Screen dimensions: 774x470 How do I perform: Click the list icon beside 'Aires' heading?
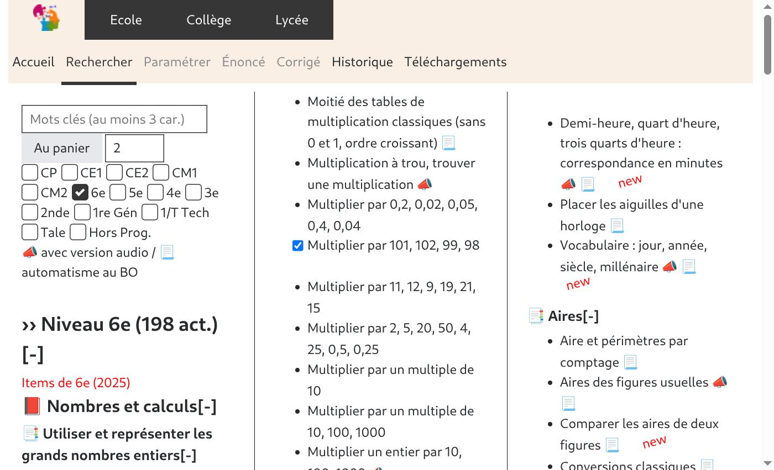tap(536, 316)
